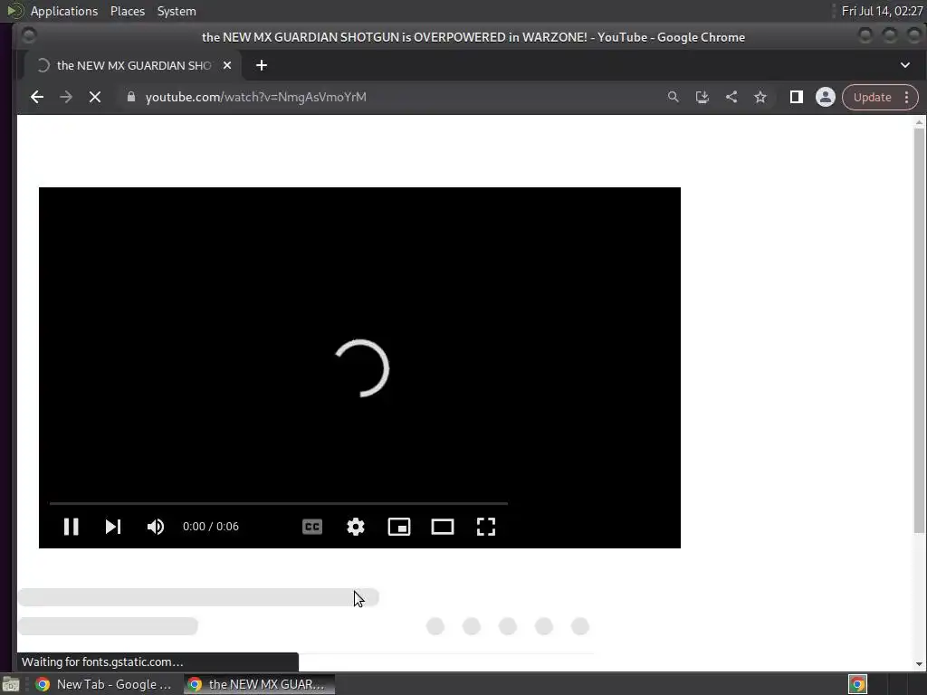Open the page zoom search icon

coord(673,97)
